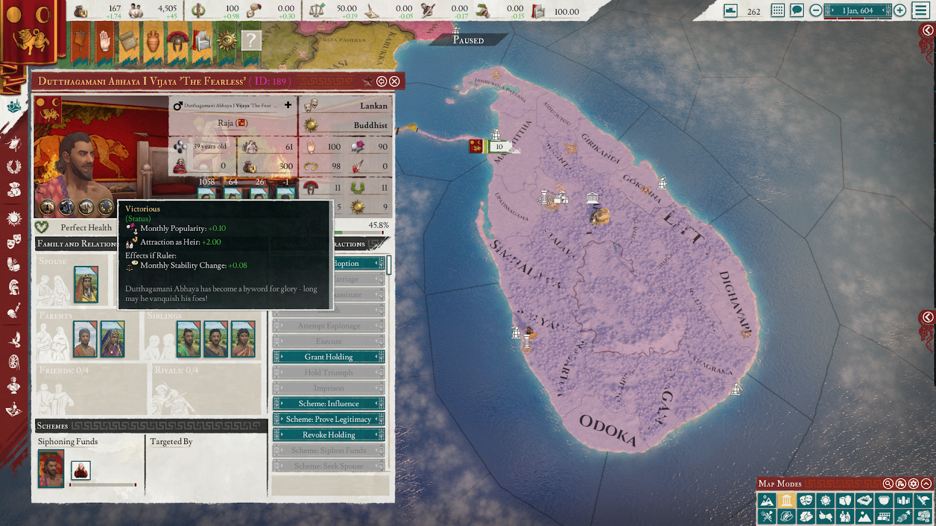The image size is (936, 526).
Task: Open spouse portrait in Family panel
Action: (86, 285)
